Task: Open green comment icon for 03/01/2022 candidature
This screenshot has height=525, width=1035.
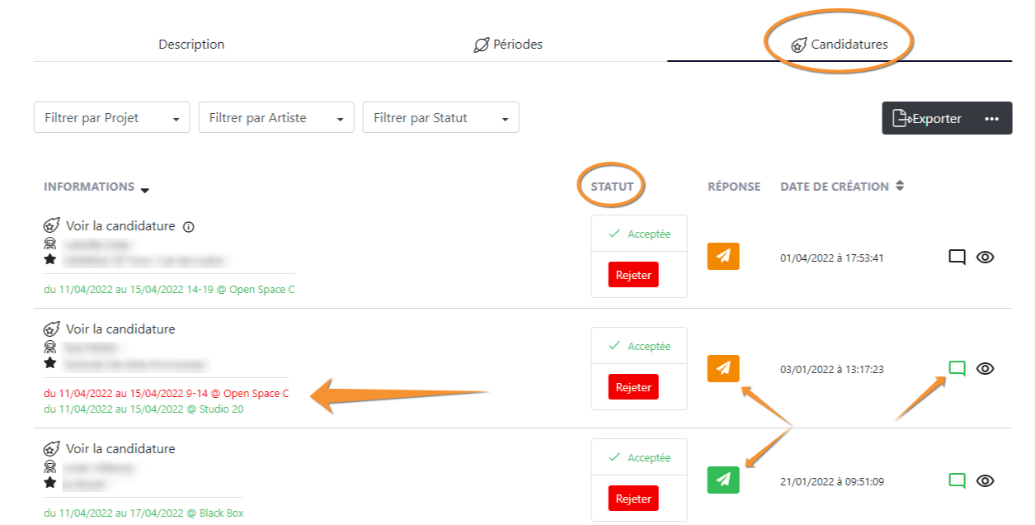Action: [x=957, y=369]
